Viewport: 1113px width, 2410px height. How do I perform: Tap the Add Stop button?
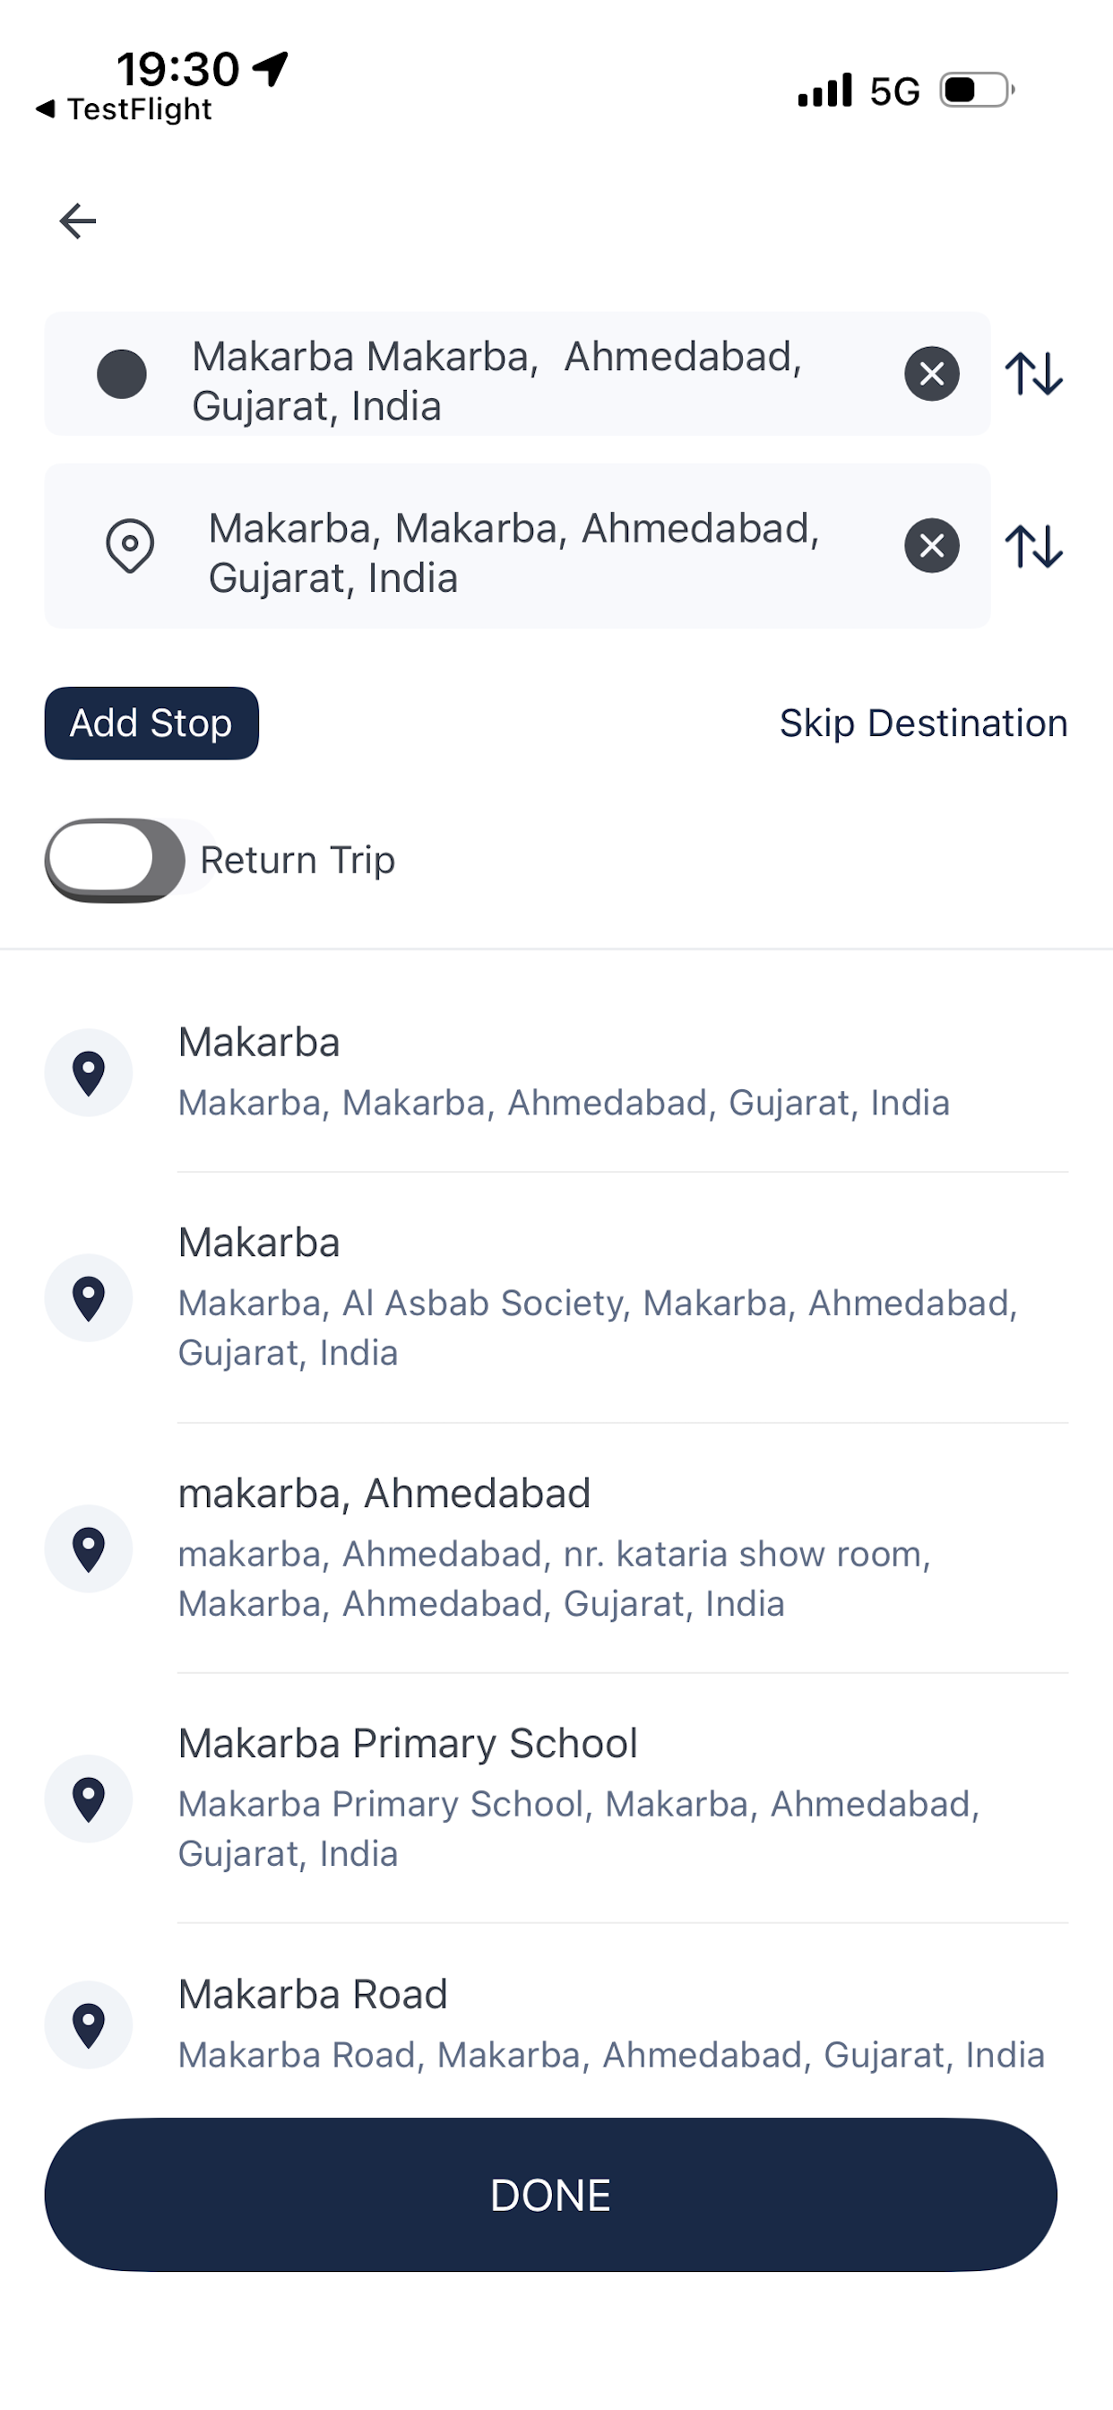(x=151, y=724)
